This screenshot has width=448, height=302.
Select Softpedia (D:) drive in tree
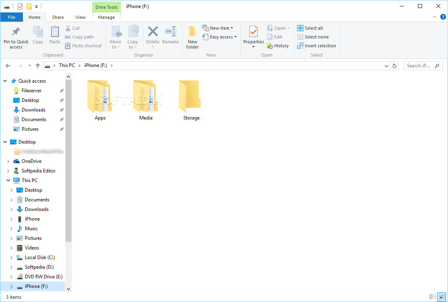[39, 267]
